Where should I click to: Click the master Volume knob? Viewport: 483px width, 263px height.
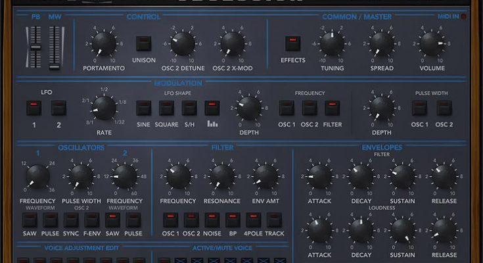(431, 44)
